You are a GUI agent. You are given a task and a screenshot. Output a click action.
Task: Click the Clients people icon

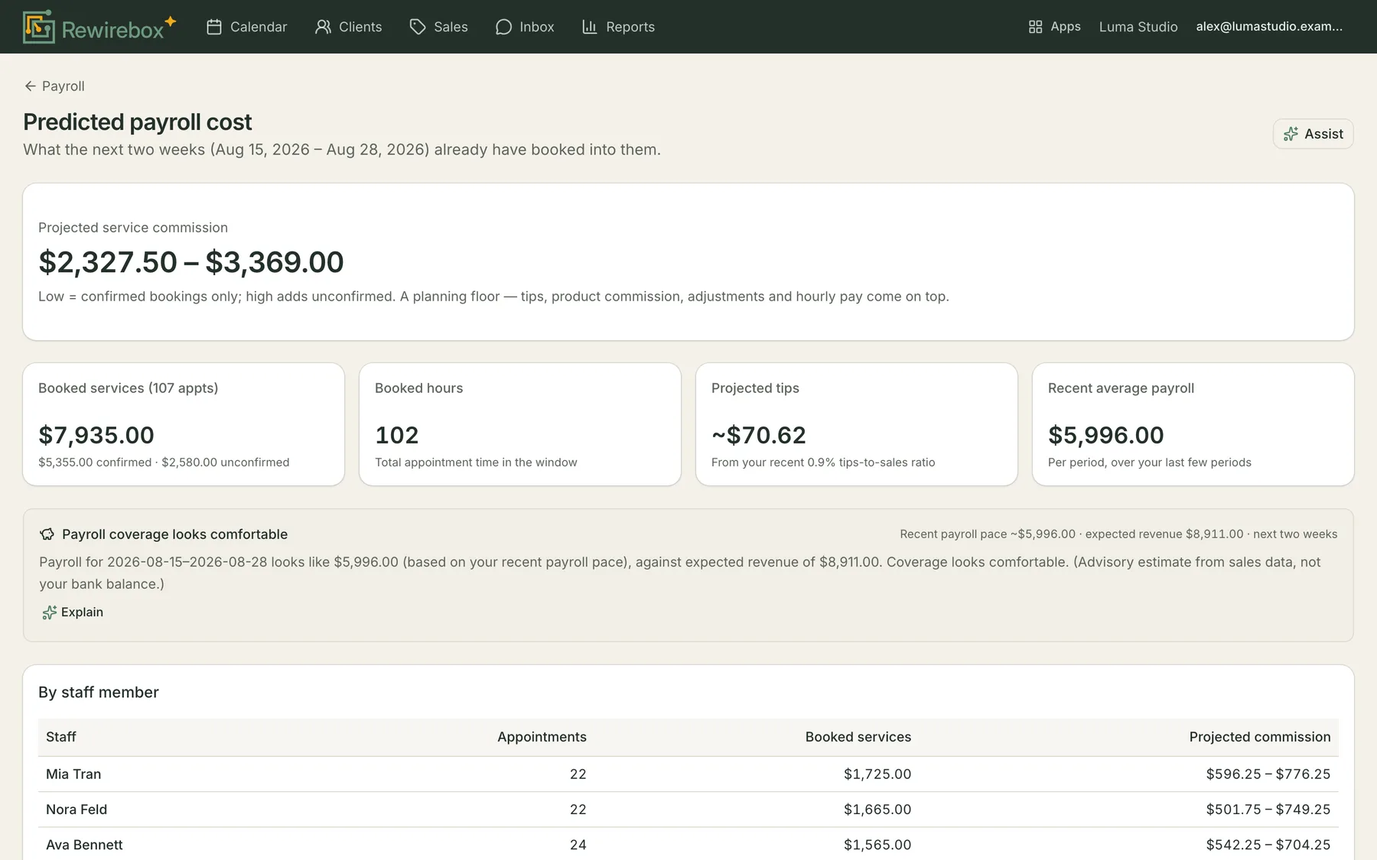point(323,27)
